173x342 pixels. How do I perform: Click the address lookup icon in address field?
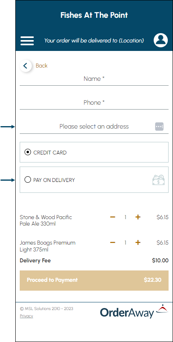159,127
